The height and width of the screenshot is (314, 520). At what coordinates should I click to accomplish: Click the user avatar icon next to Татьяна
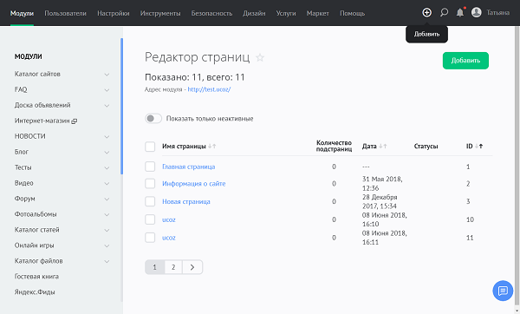476,13
